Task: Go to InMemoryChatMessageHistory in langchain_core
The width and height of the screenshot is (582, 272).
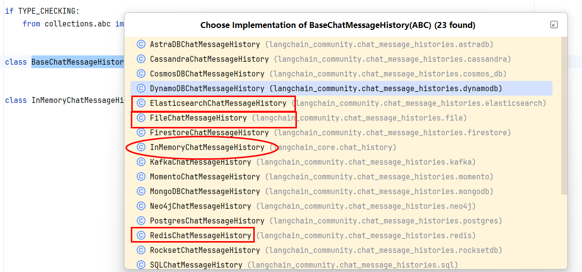Action: (341, 148)
